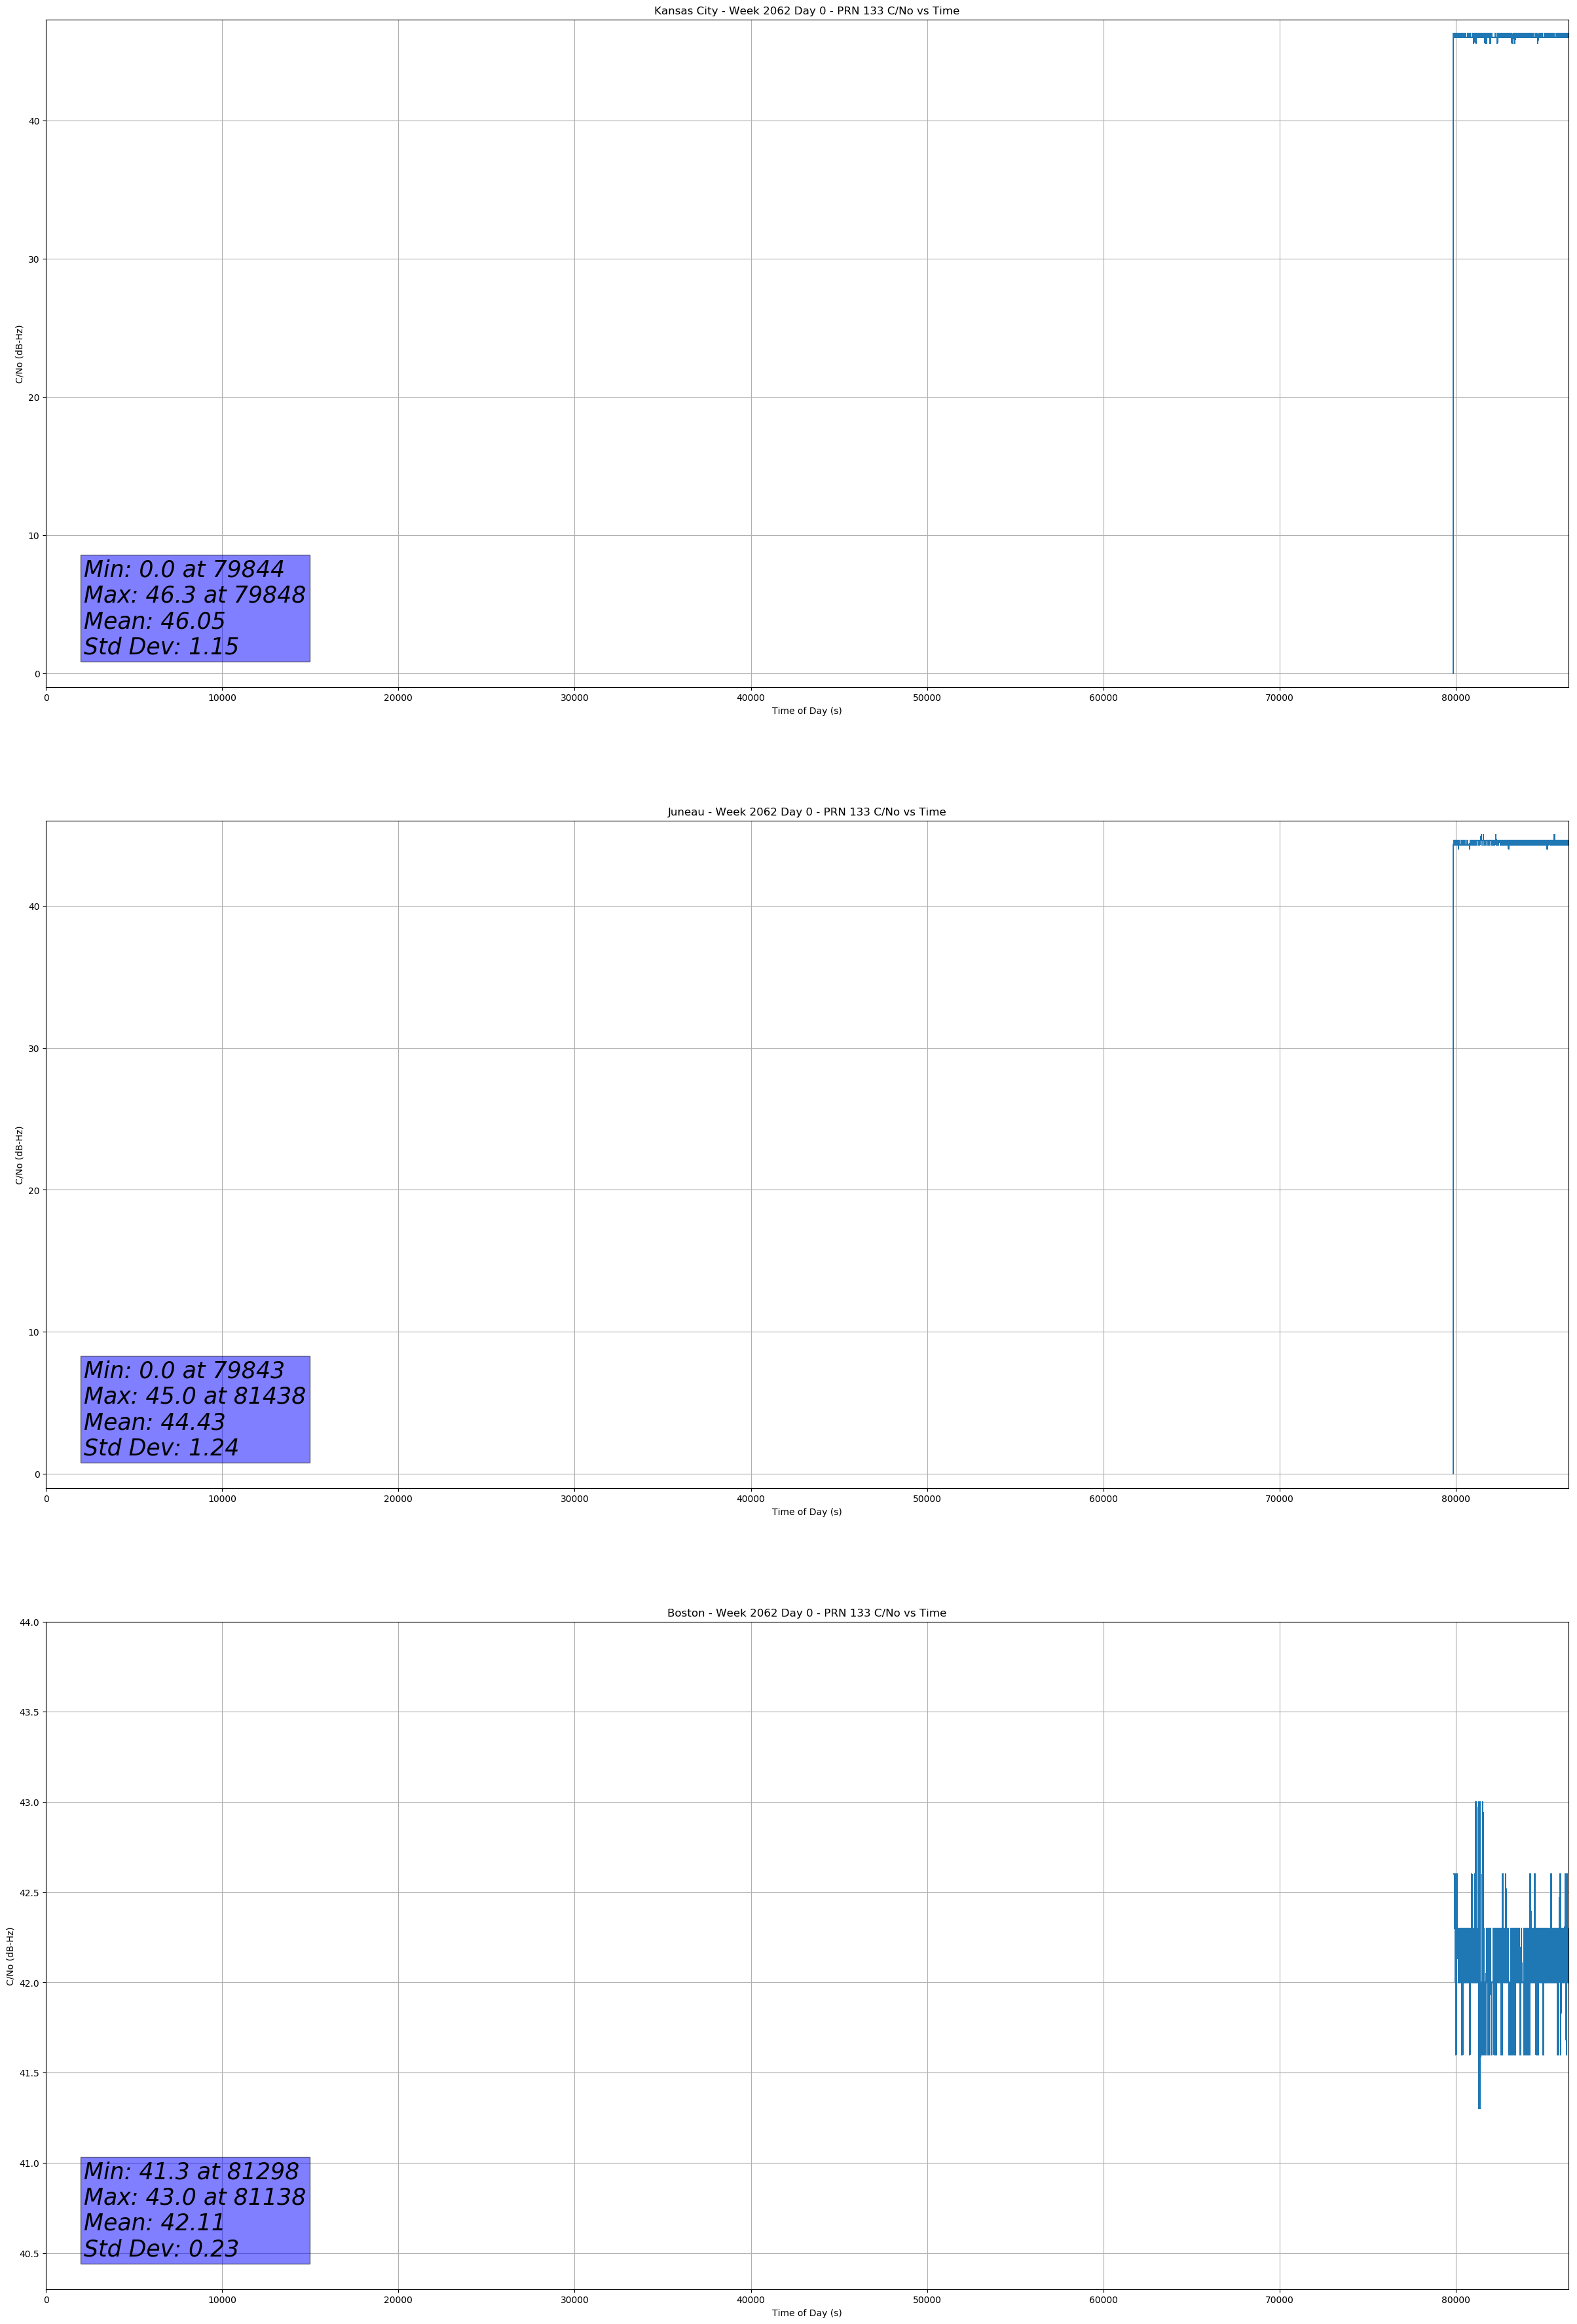
Task: Click the 'C/No (dB-Hz)' axis label of Kansas City plot
Action: tap(19, 354)
